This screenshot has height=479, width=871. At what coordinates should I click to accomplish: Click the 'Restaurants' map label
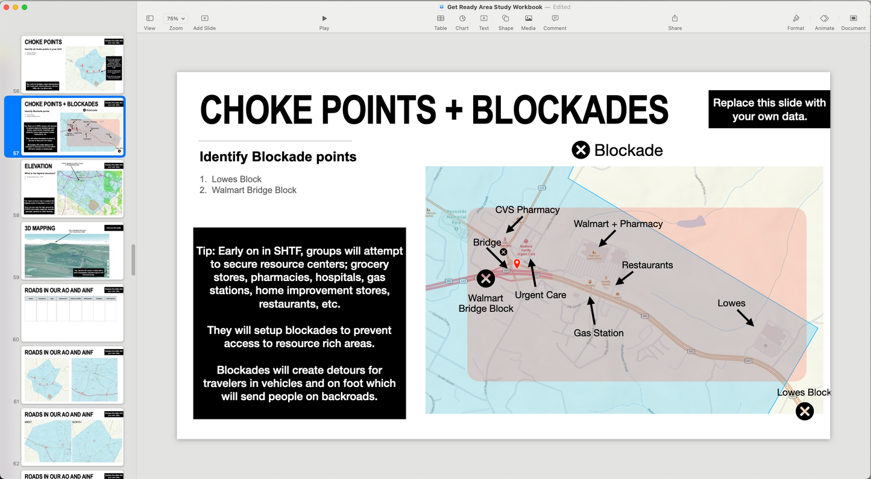pyautogui.click(x=647, y=265)
